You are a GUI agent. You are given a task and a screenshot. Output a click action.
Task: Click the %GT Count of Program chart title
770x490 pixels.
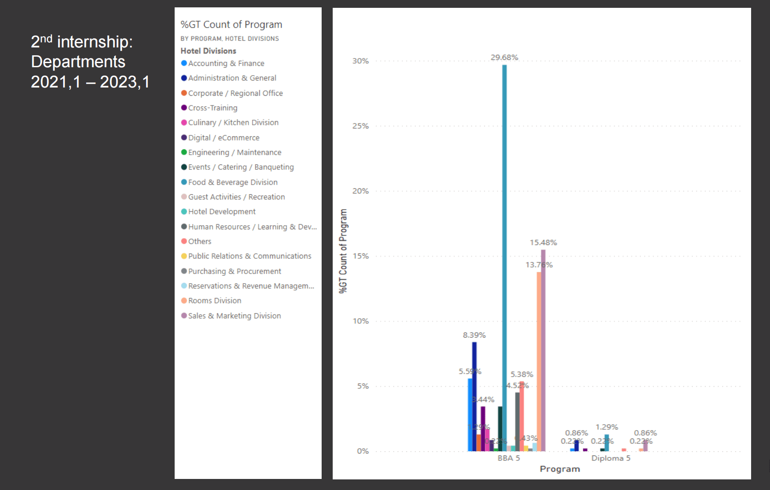coord(231,24)
